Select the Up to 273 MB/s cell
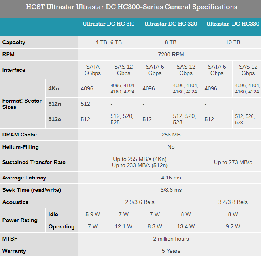Screen dimensions: 261x256 233,162
